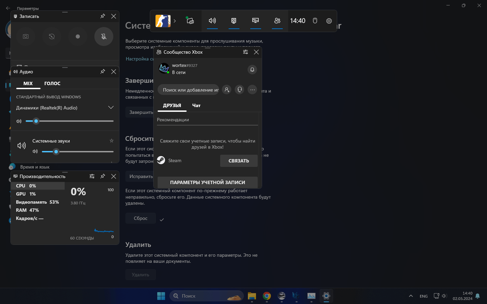Record the last 30 seconds icon
This screenshot has height=304, width=487.
coord(52,36)
